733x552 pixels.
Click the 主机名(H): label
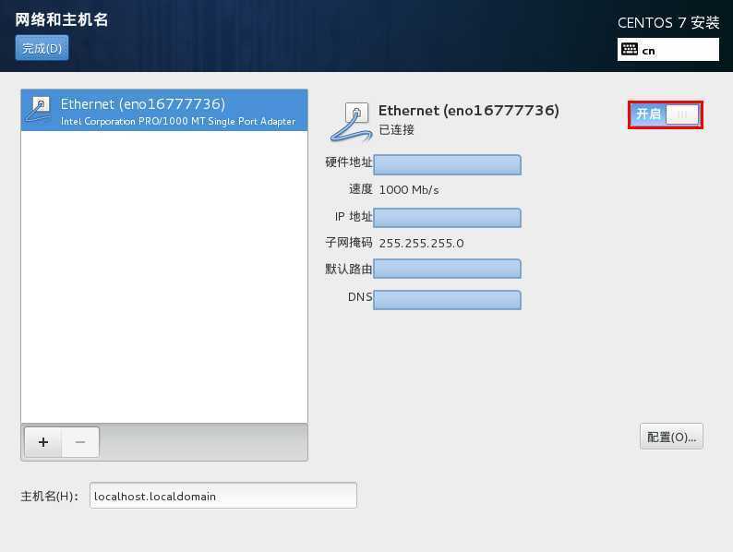click(50, 496)
